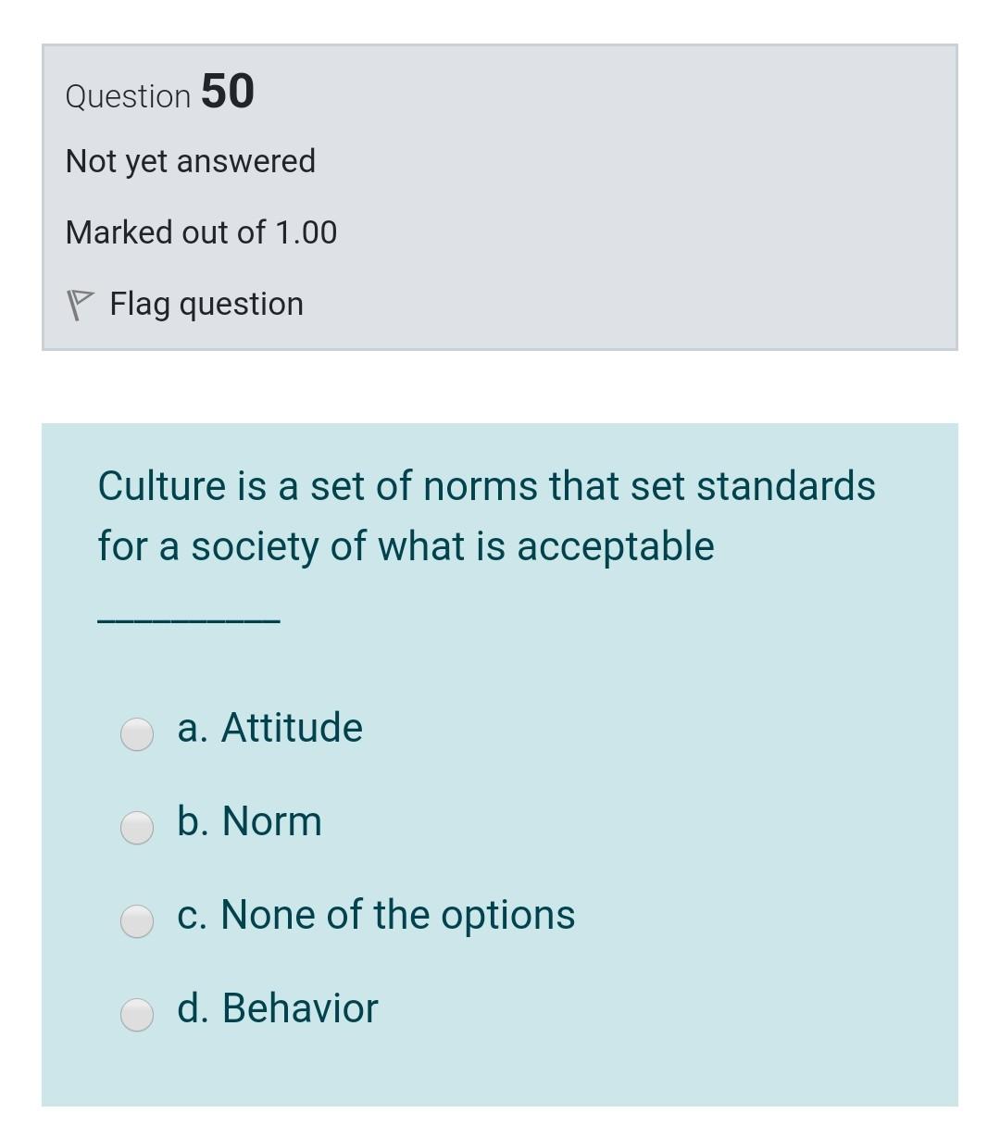Select radio button for option c. None of the options

click(137, 922)
